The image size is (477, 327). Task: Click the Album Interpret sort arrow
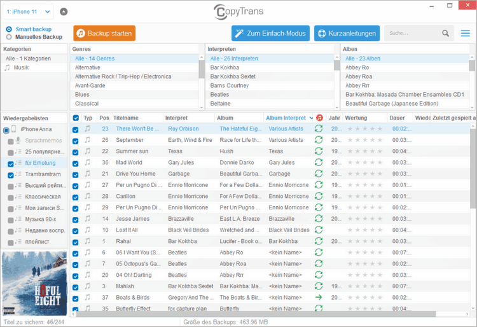(x=311, y=118)
